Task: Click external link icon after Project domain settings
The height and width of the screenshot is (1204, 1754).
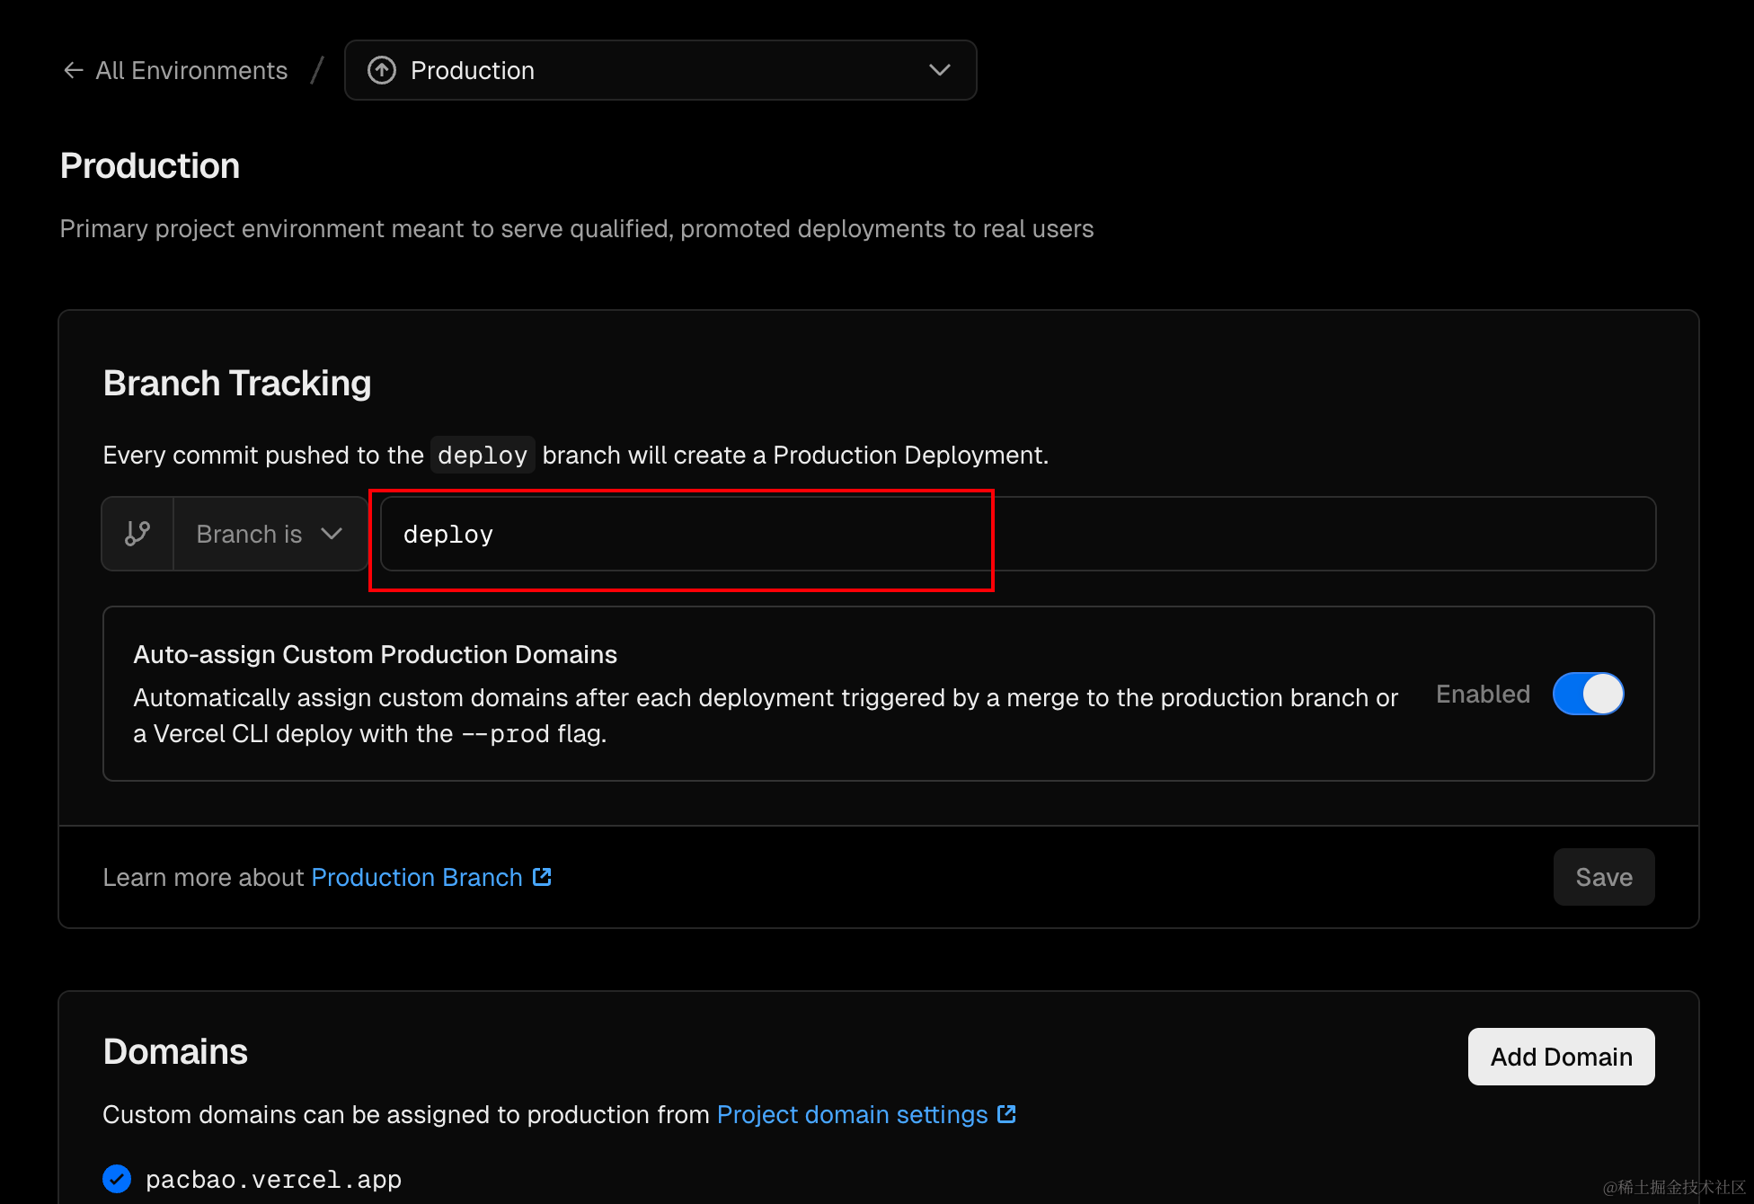Action: click(1006, 1114)
